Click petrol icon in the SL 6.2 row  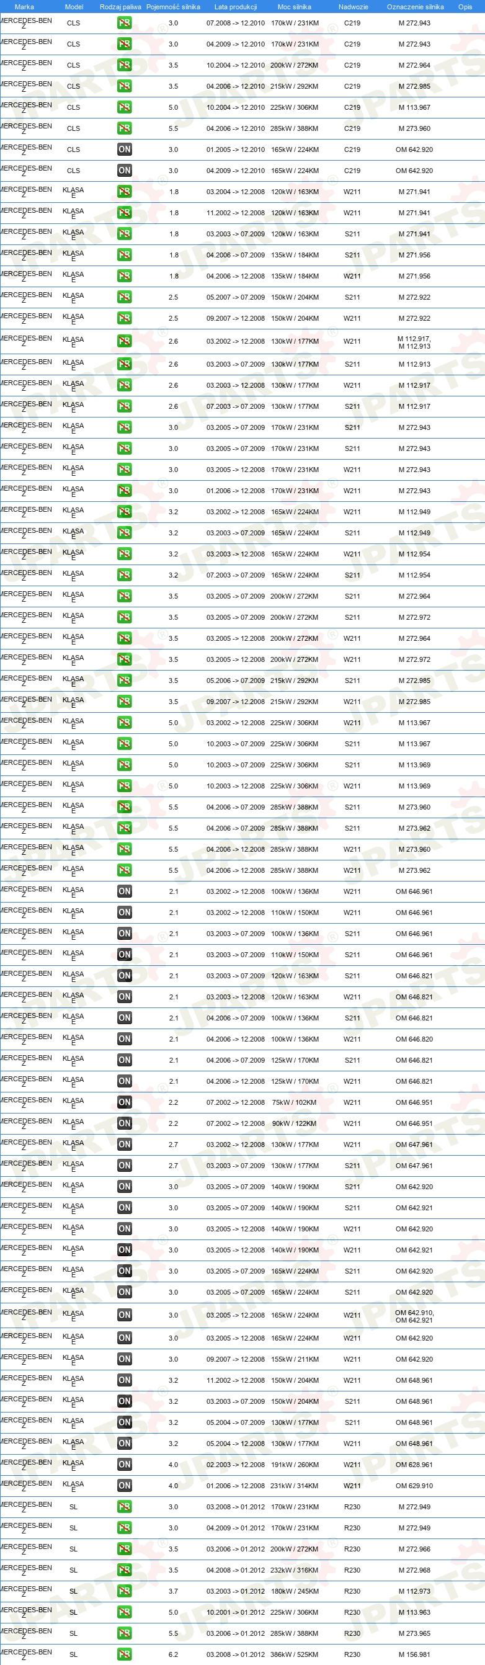pos(125,1654)
